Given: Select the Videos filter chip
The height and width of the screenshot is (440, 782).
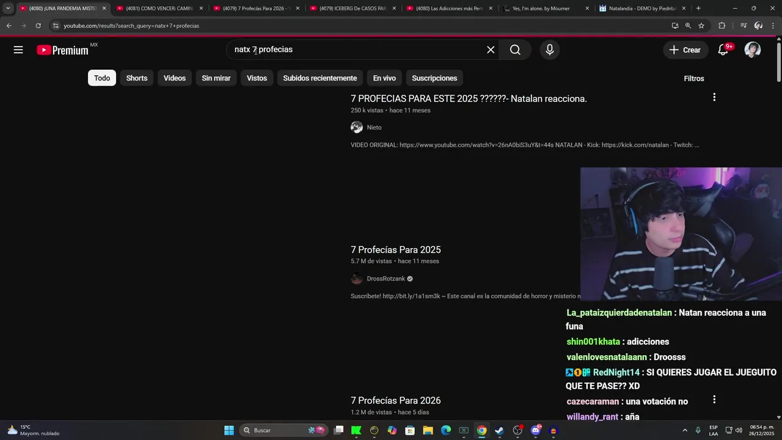Looking at the screenshot, I should click(x=175, y=78).
